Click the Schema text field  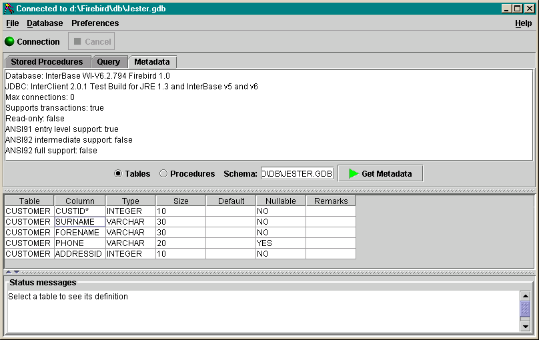tap(297, 174)
